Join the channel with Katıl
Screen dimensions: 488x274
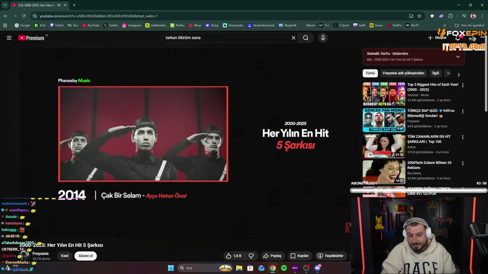65,256
